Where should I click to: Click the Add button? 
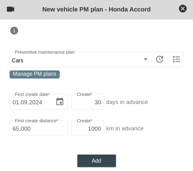click(96, 161)
